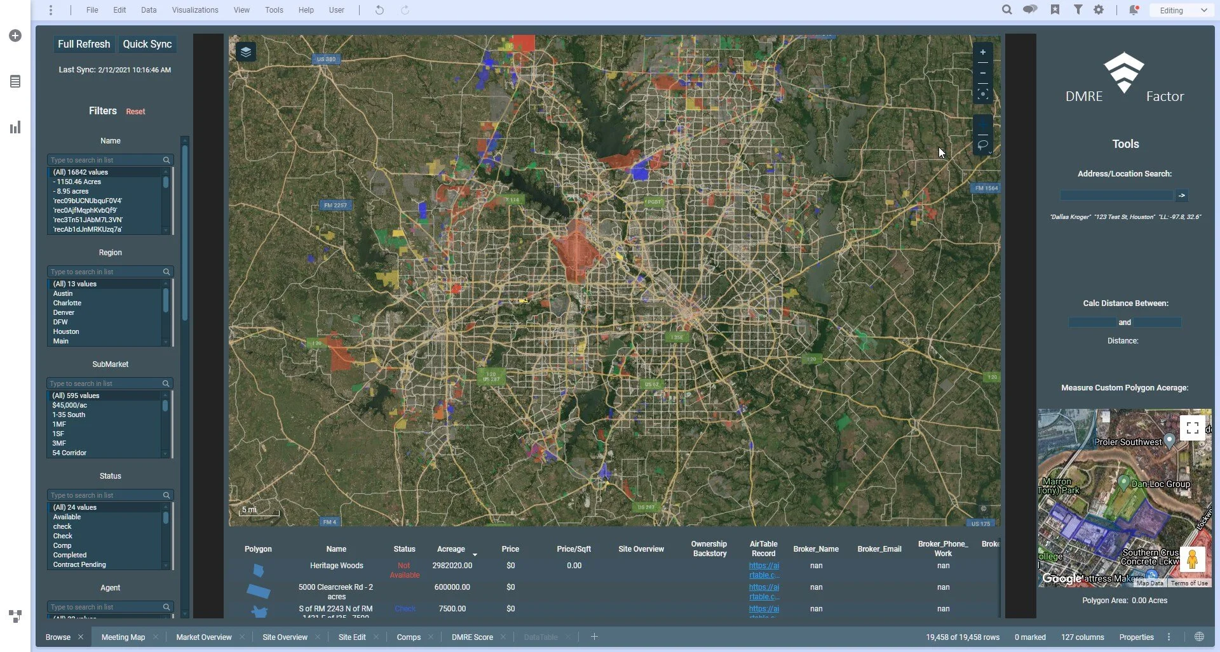Zoom in on the main map
Image resolution: width=1220 pixels, height=652 pixels.
point(982,52)
